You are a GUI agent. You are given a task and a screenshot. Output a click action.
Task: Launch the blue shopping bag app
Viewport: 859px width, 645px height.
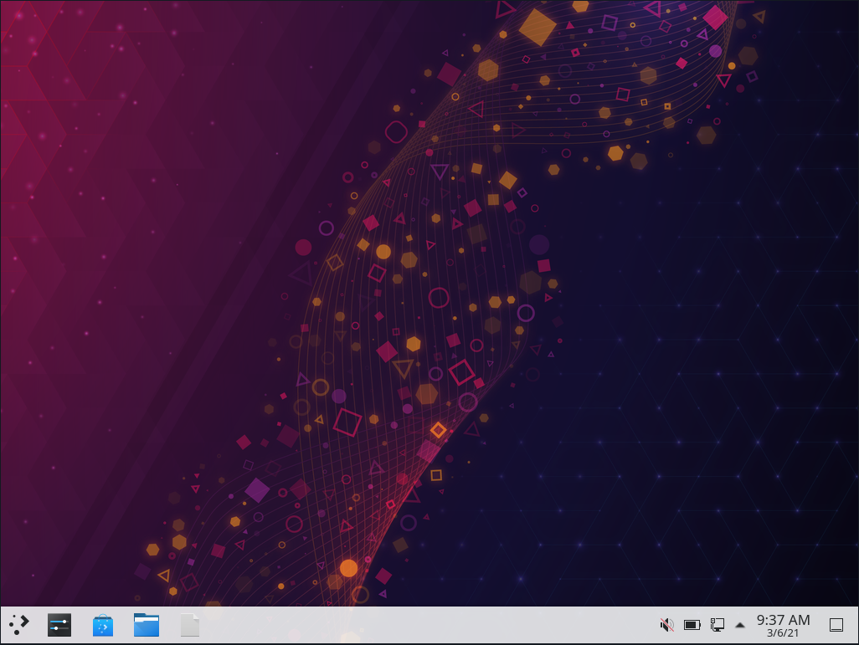(x=103, y=625)
